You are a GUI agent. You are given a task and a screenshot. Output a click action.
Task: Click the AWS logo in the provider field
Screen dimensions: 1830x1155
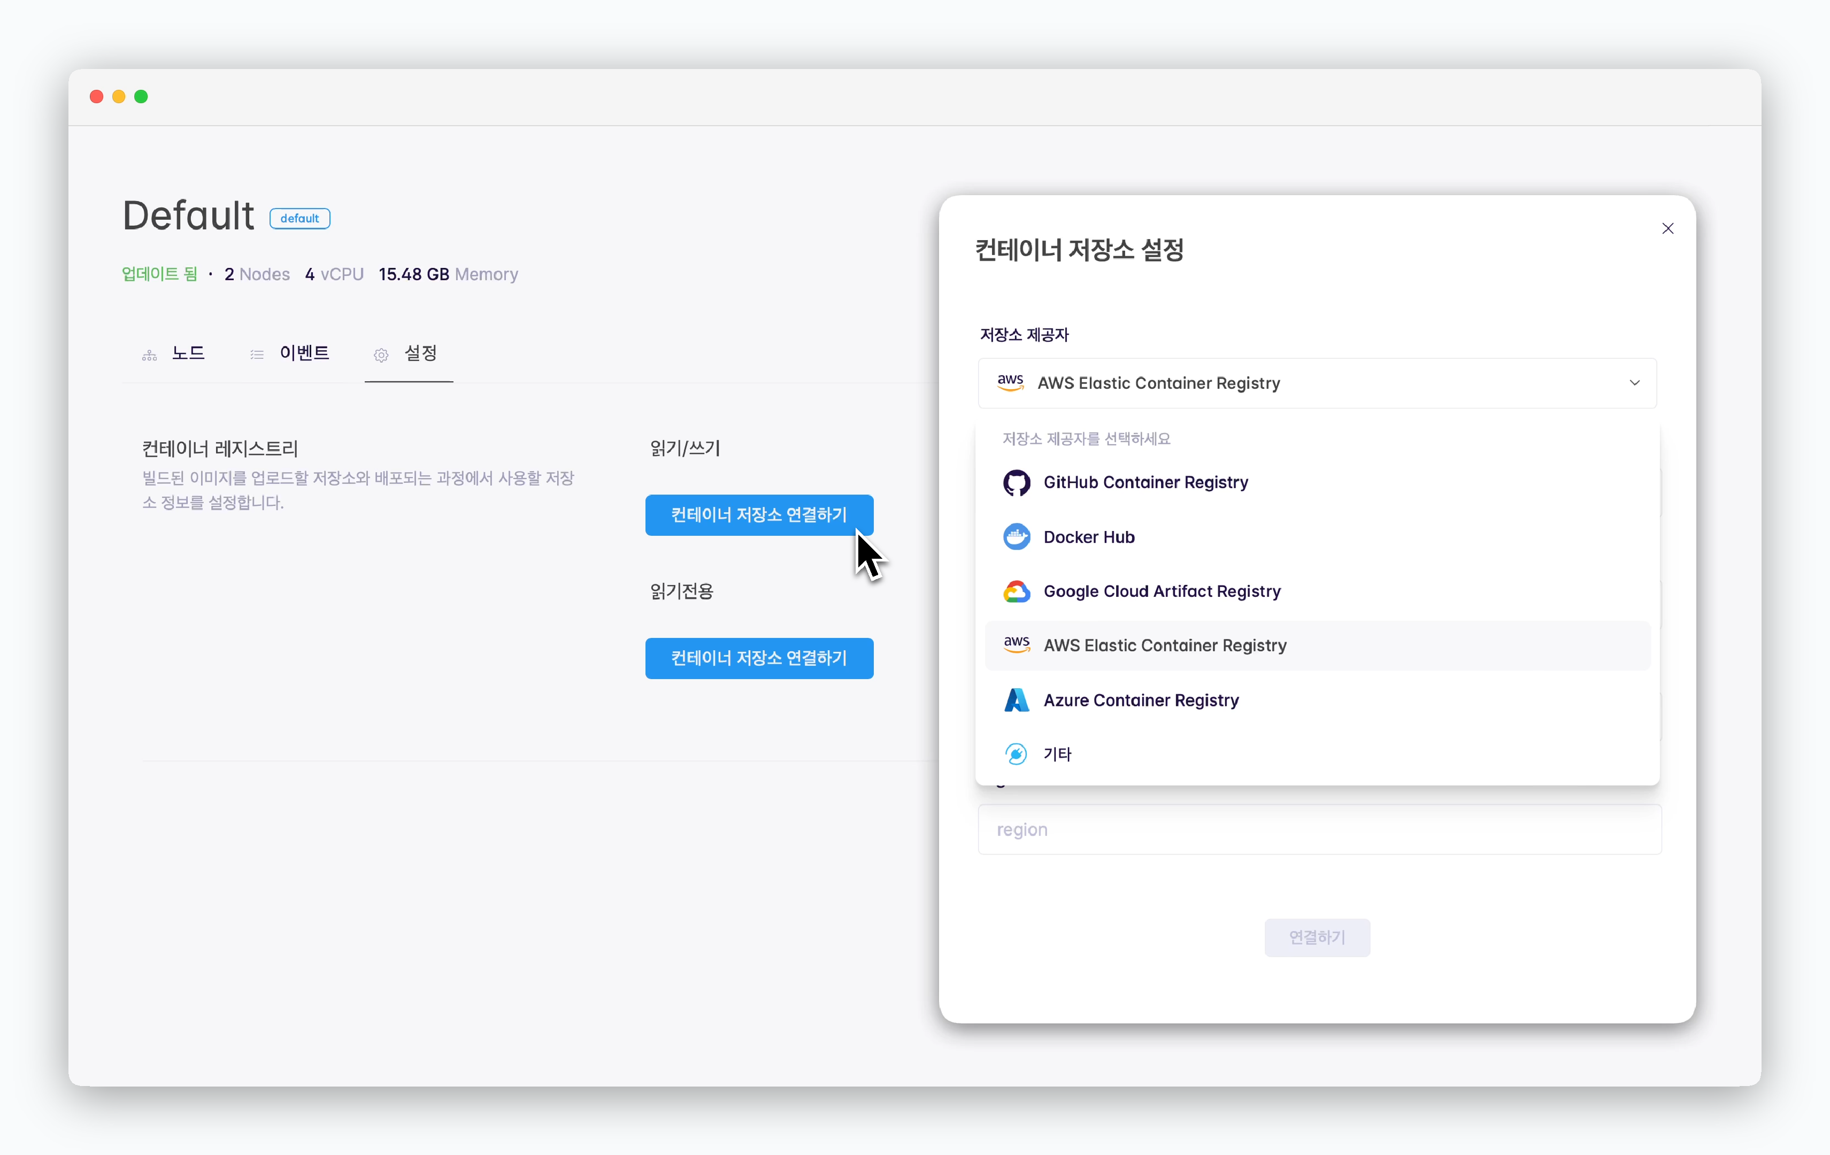pyautogui.click(x=1010, y=382)
